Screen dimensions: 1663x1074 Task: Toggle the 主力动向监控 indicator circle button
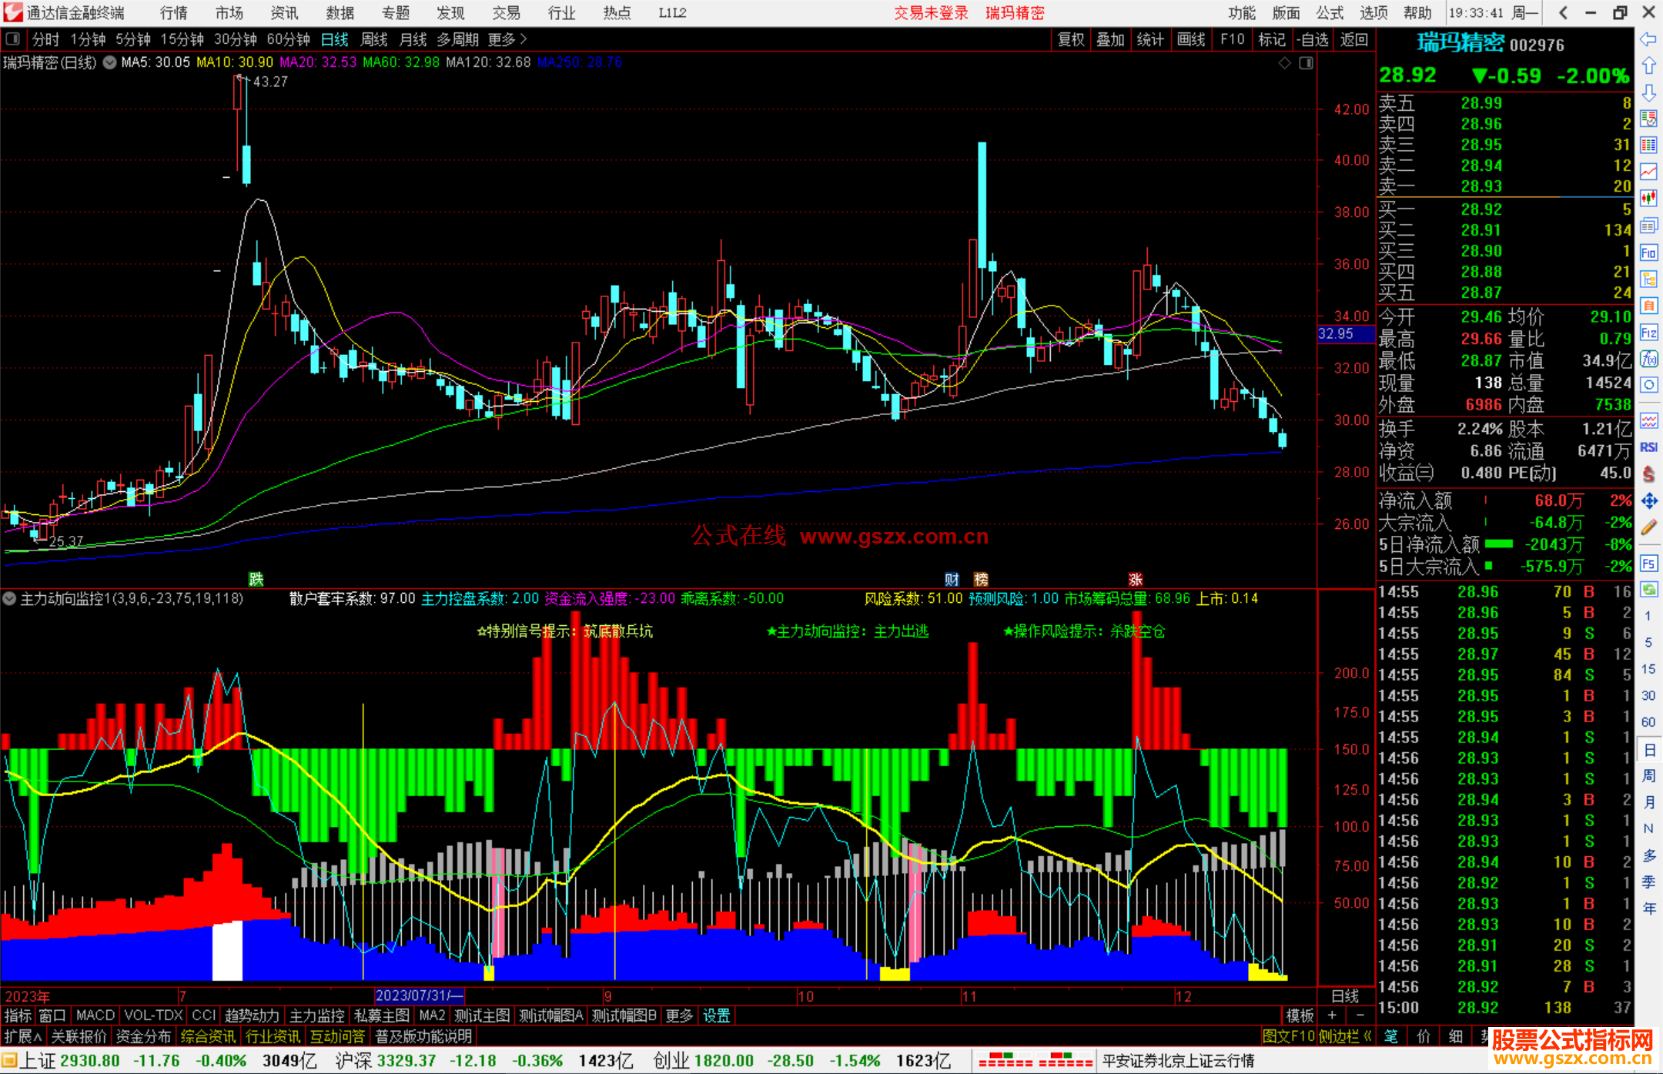[x=9, y=598]
